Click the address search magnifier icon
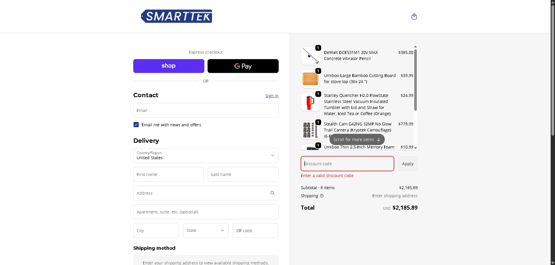This screenshot has width=555, height=265. 272,193
